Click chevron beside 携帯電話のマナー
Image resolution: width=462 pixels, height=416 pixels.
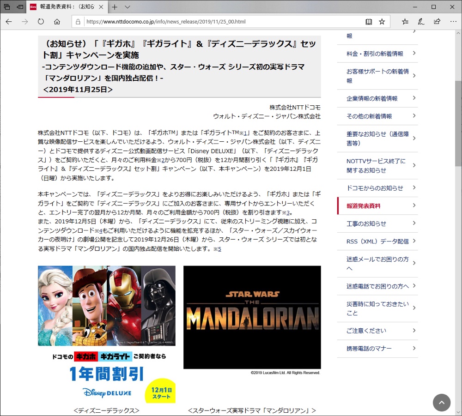click(x=414, y=348)
